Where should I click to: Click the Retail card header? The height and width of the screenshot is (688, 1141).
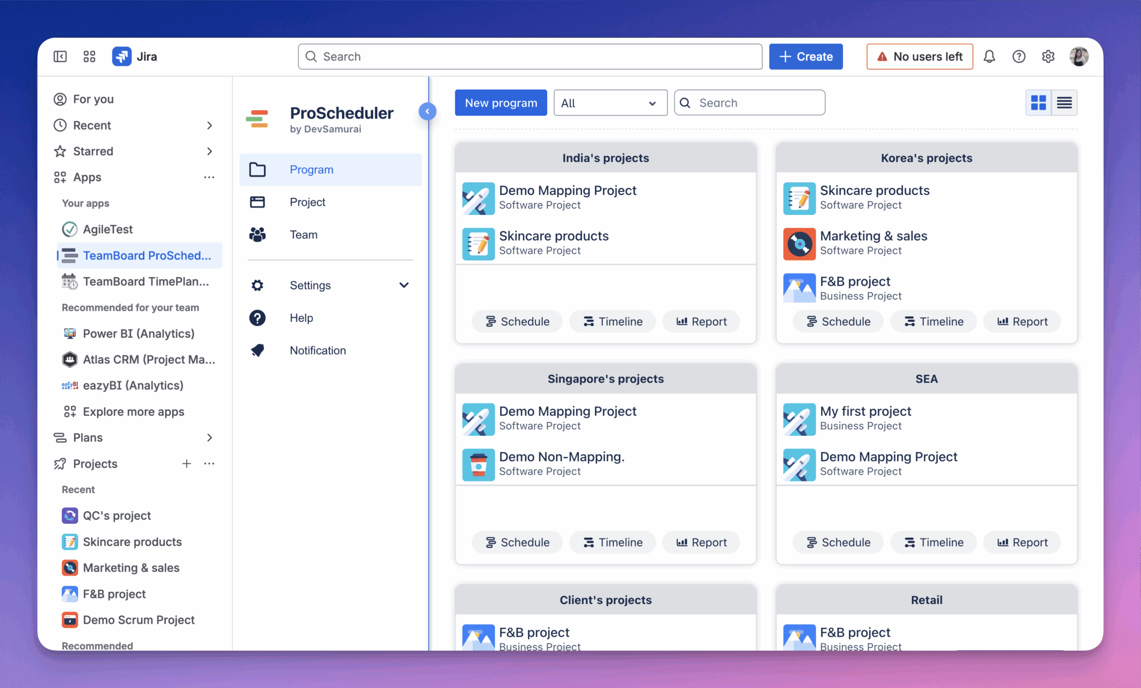coord(927,600)
